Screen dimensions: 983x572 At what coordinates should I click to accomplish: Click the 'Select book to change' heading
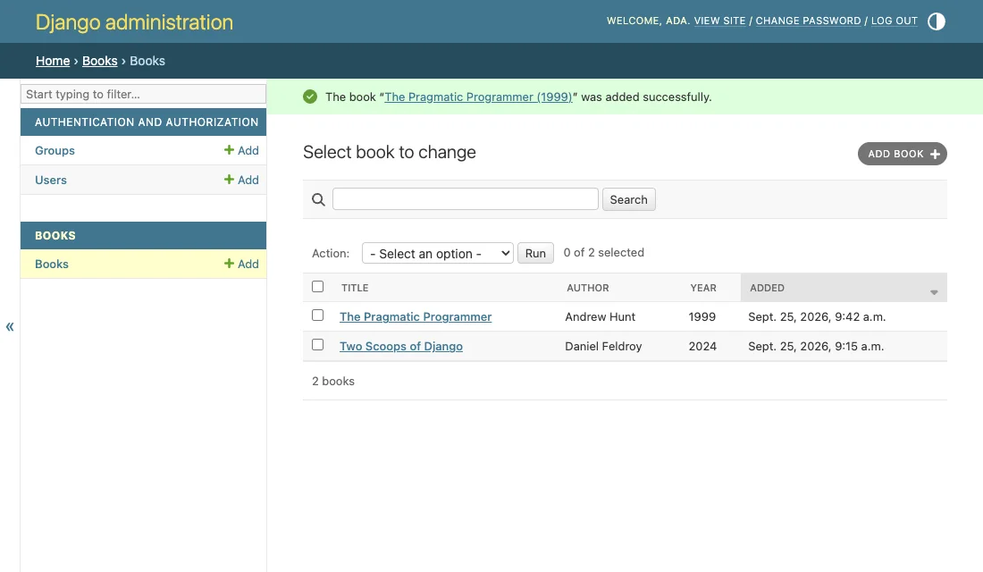click(390, 153)
